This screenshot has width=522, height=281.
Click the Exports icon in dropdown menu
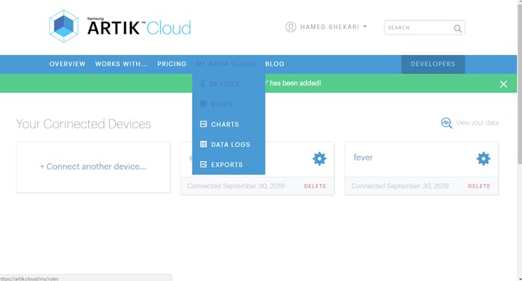click(x=203, y=165)
